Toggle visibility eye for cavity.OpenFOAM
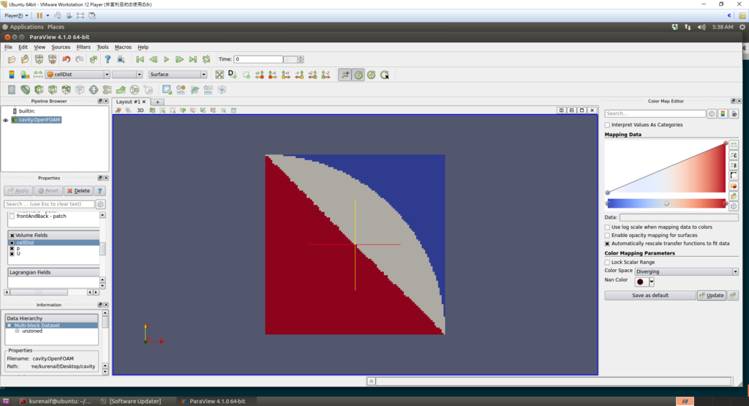This screenshot has height=406, width=749. [6, 121]
